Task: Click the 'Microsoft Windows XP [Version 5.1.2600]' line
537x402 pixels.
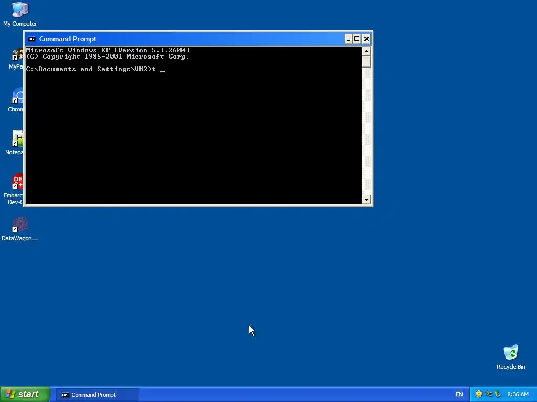Action: point(108,50)
